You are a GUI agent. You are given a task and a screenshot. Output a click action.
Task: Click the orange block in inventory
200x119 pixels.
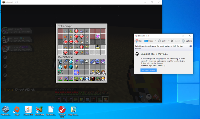[66, 67]
